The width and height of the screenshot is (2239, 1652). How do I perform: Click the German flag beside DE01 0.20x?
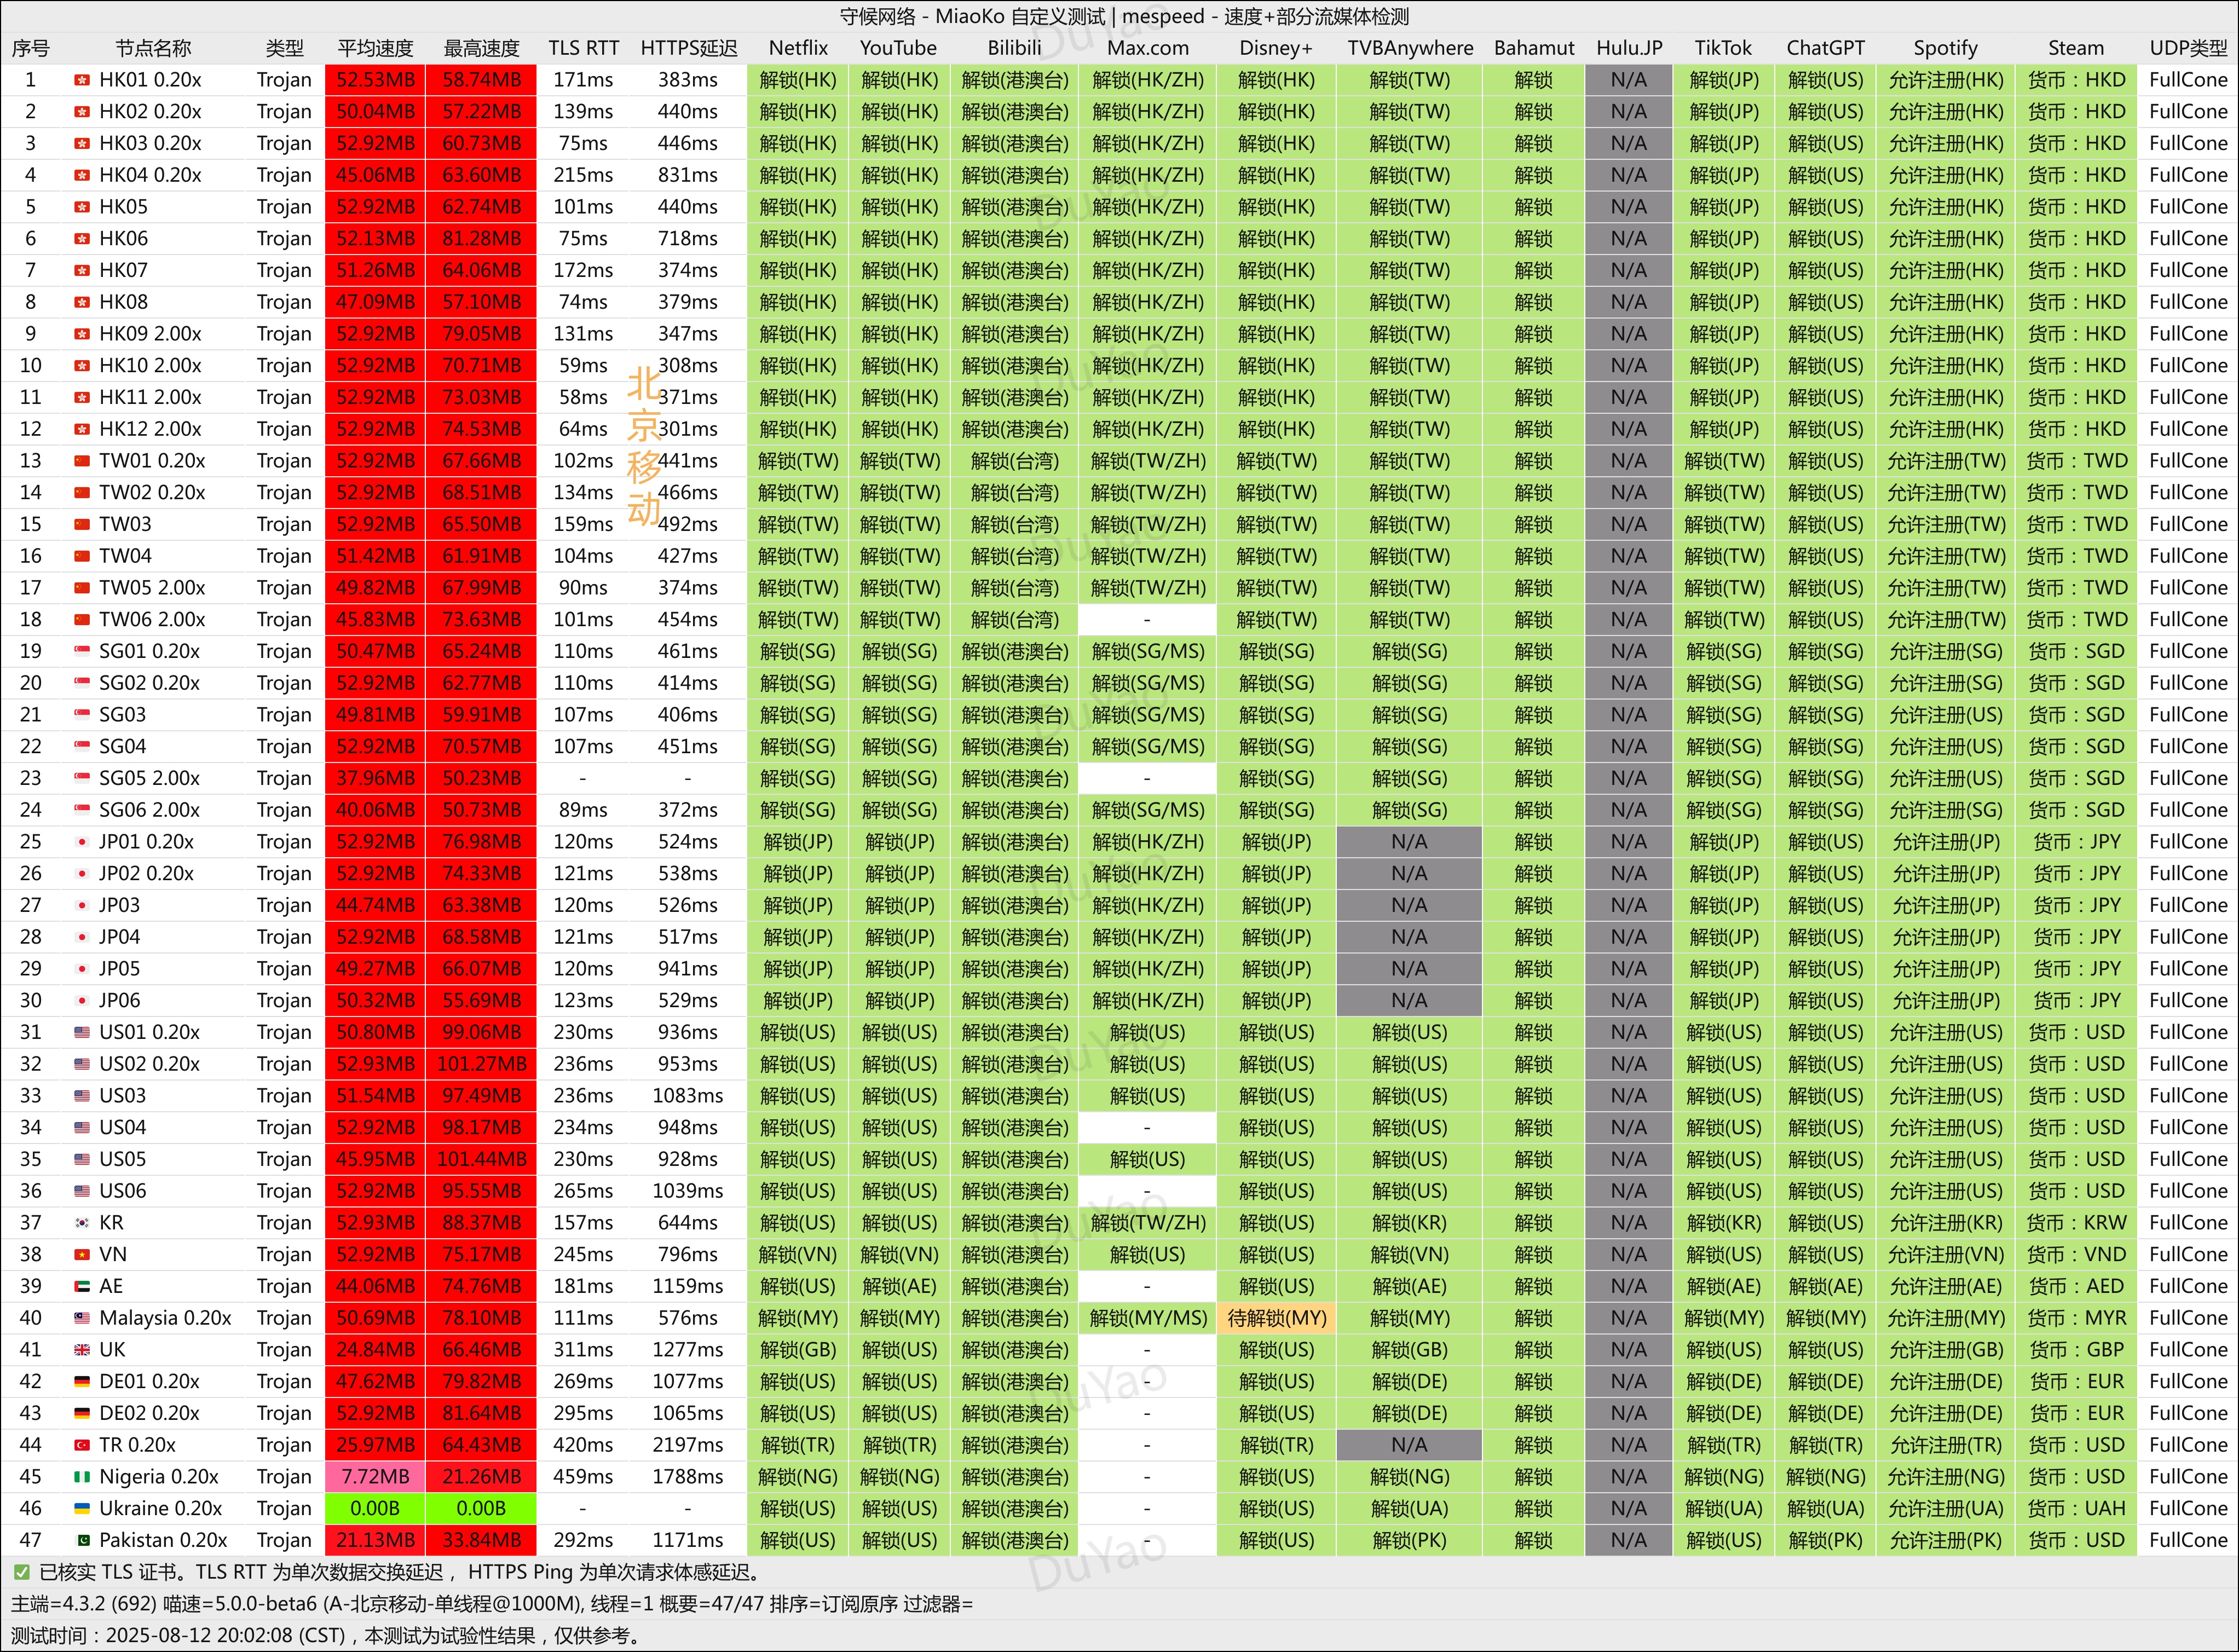pyautogui.click(x=82, y=1382)
